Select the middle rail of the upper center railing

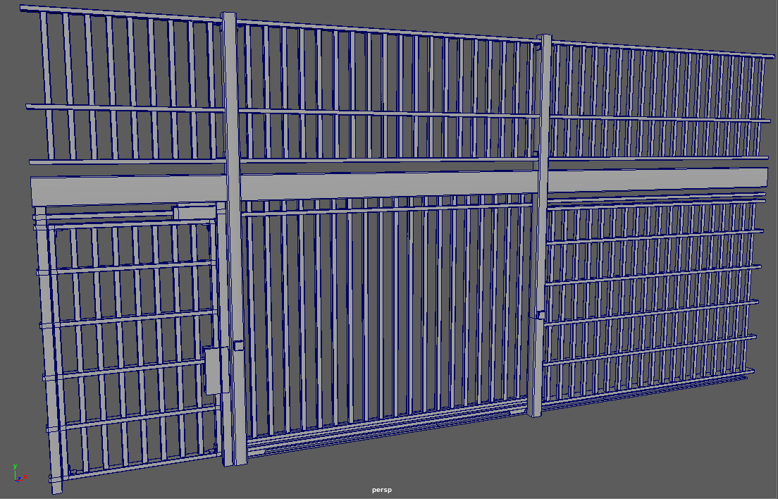click(388, 113)
